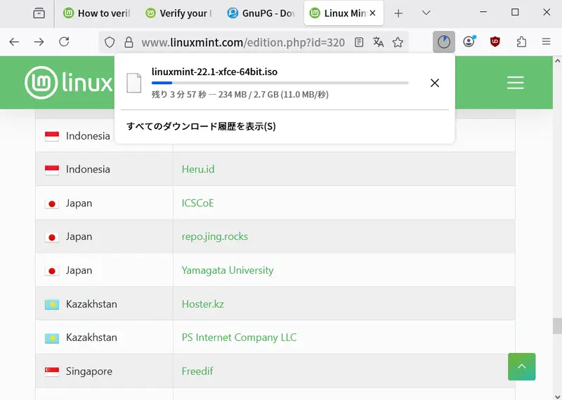Image resolution: width=562 pixels, height=400 pixels.
Task: Click the address bar URL field
Action: [x=243, y=43]
